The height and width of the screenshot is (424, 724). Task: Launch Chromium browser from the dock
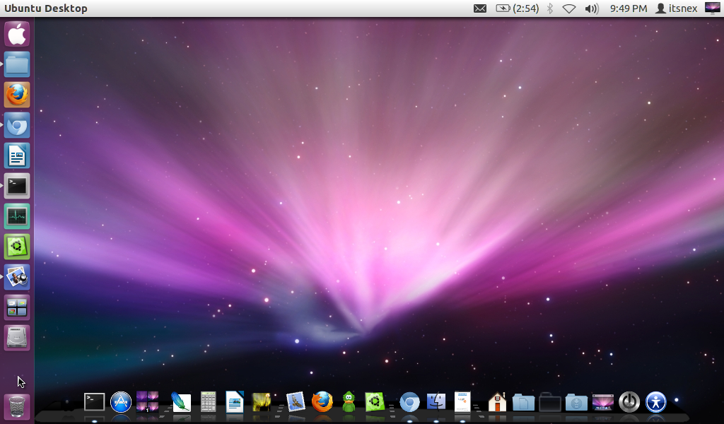[x=409, y=403]
